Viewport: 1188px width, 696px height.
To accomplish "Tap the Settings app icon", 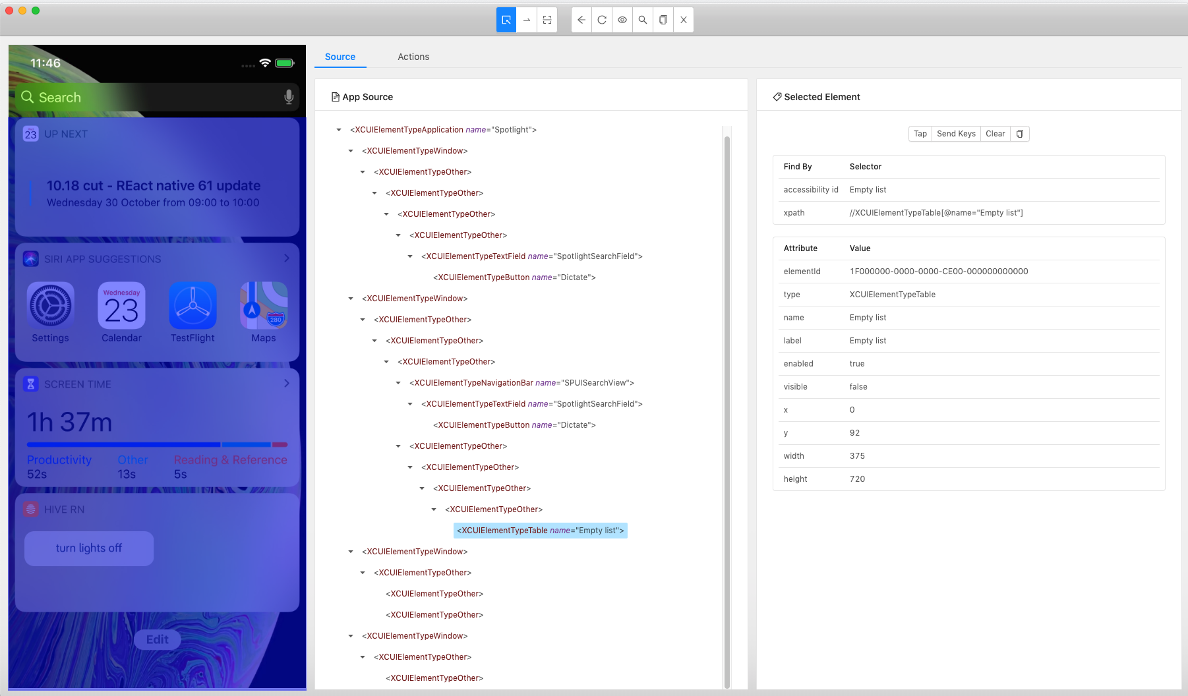I will pos(50,305).
